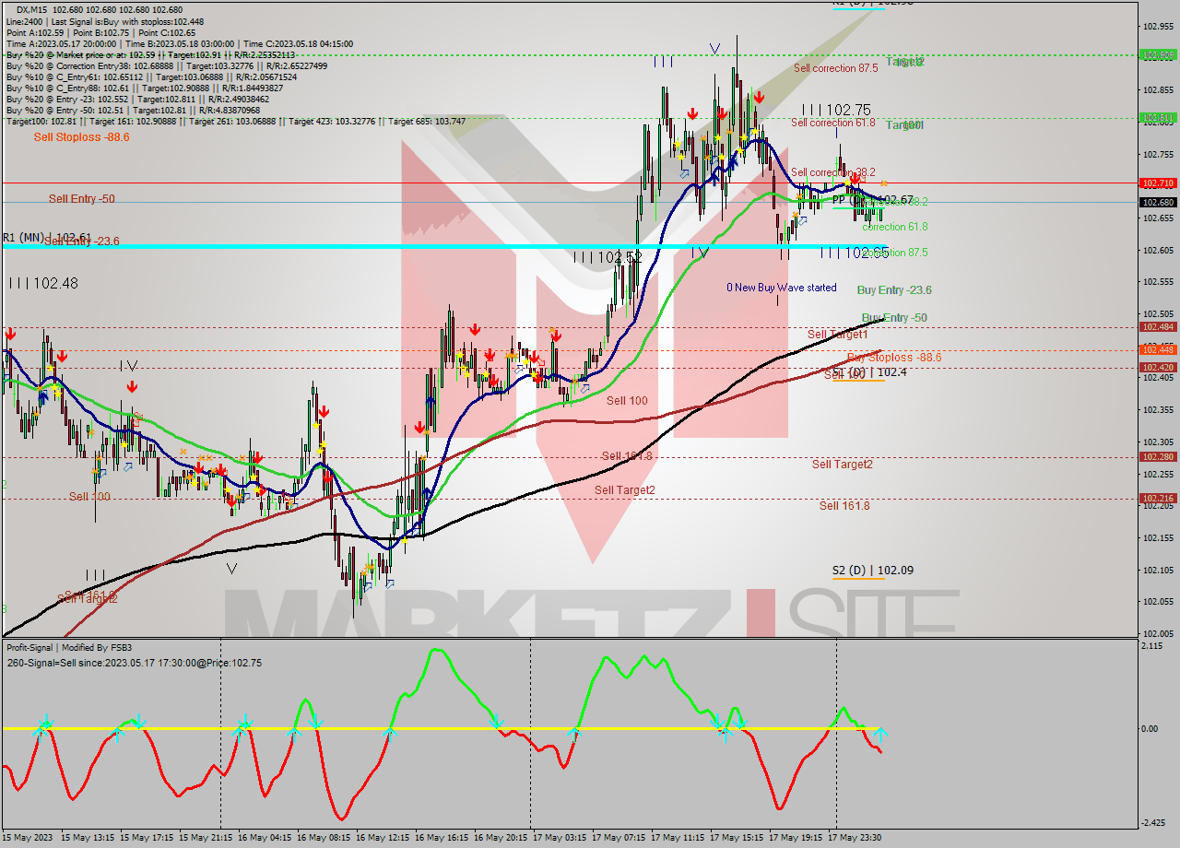Click the red 102.710 price tag
Image resolution: width=1180 pixels, height=848 pixels.
point(1158,183)
